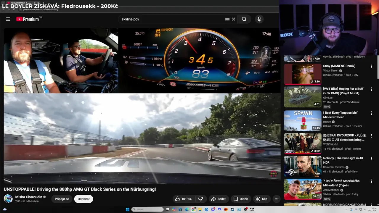Screen dimensions: 379x213
Task: Open the YouTube hamburger guide menu
Action: 8,19
